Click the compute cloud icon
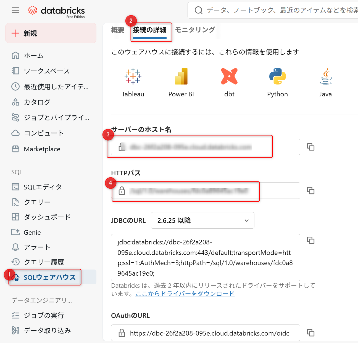The width and height of the screenshot is (358, 343). click(15, 133)
